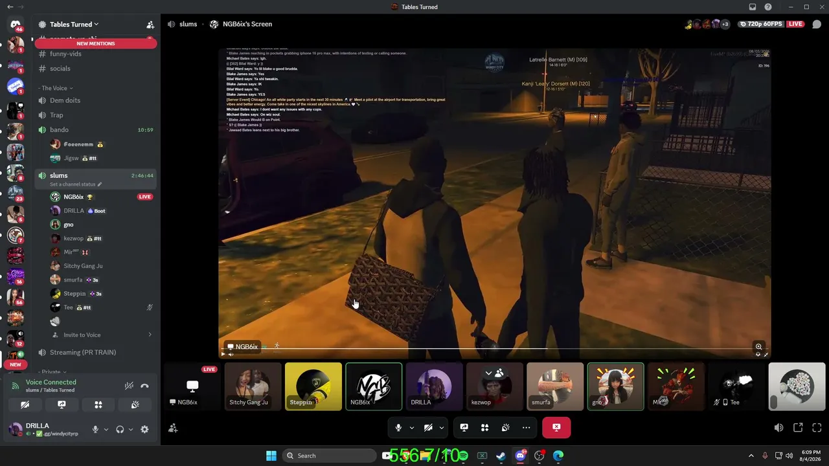This screenshot has width=829, height=466.
Task: Pop out the stream window
Action: [798, 428]
